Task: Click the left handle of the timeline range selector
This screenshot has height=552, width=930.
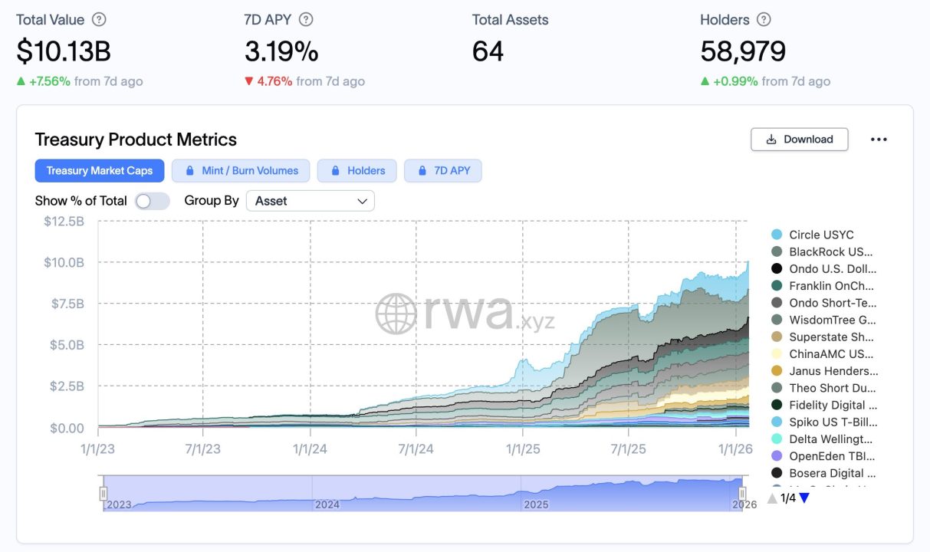Action: click(104, 493)
